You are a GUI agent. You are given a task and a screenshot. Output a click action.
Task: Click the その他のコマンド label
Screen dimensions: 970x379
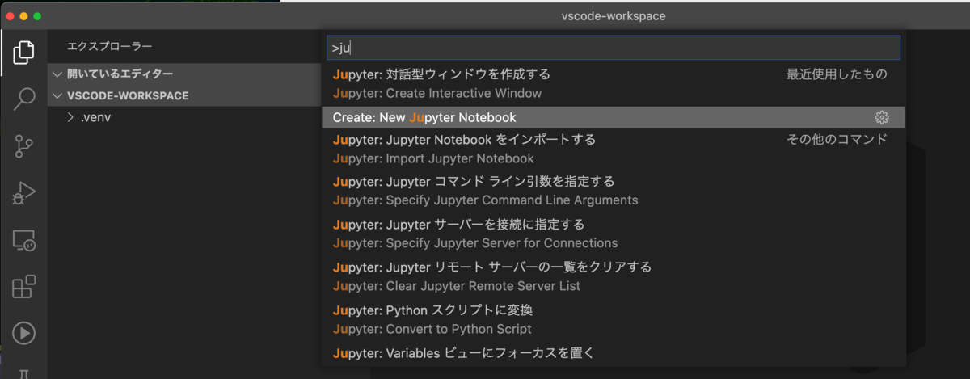pos(837,139)
